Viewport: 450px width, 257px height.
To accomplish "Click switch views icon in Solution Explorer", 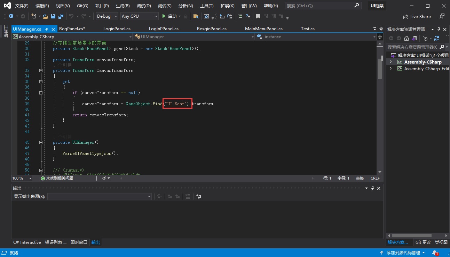I will point(414,38).
